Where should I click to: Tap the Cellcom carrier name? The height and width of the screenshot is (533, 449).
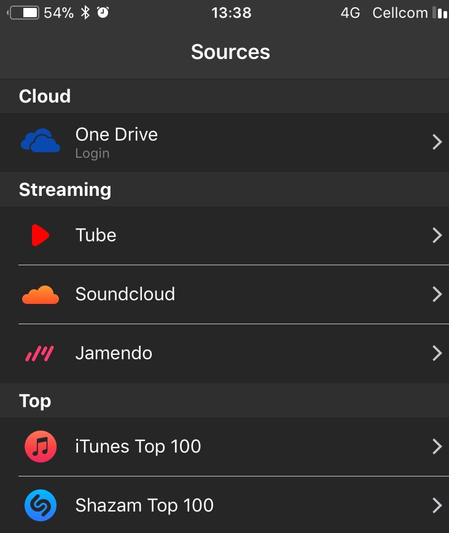400,13
